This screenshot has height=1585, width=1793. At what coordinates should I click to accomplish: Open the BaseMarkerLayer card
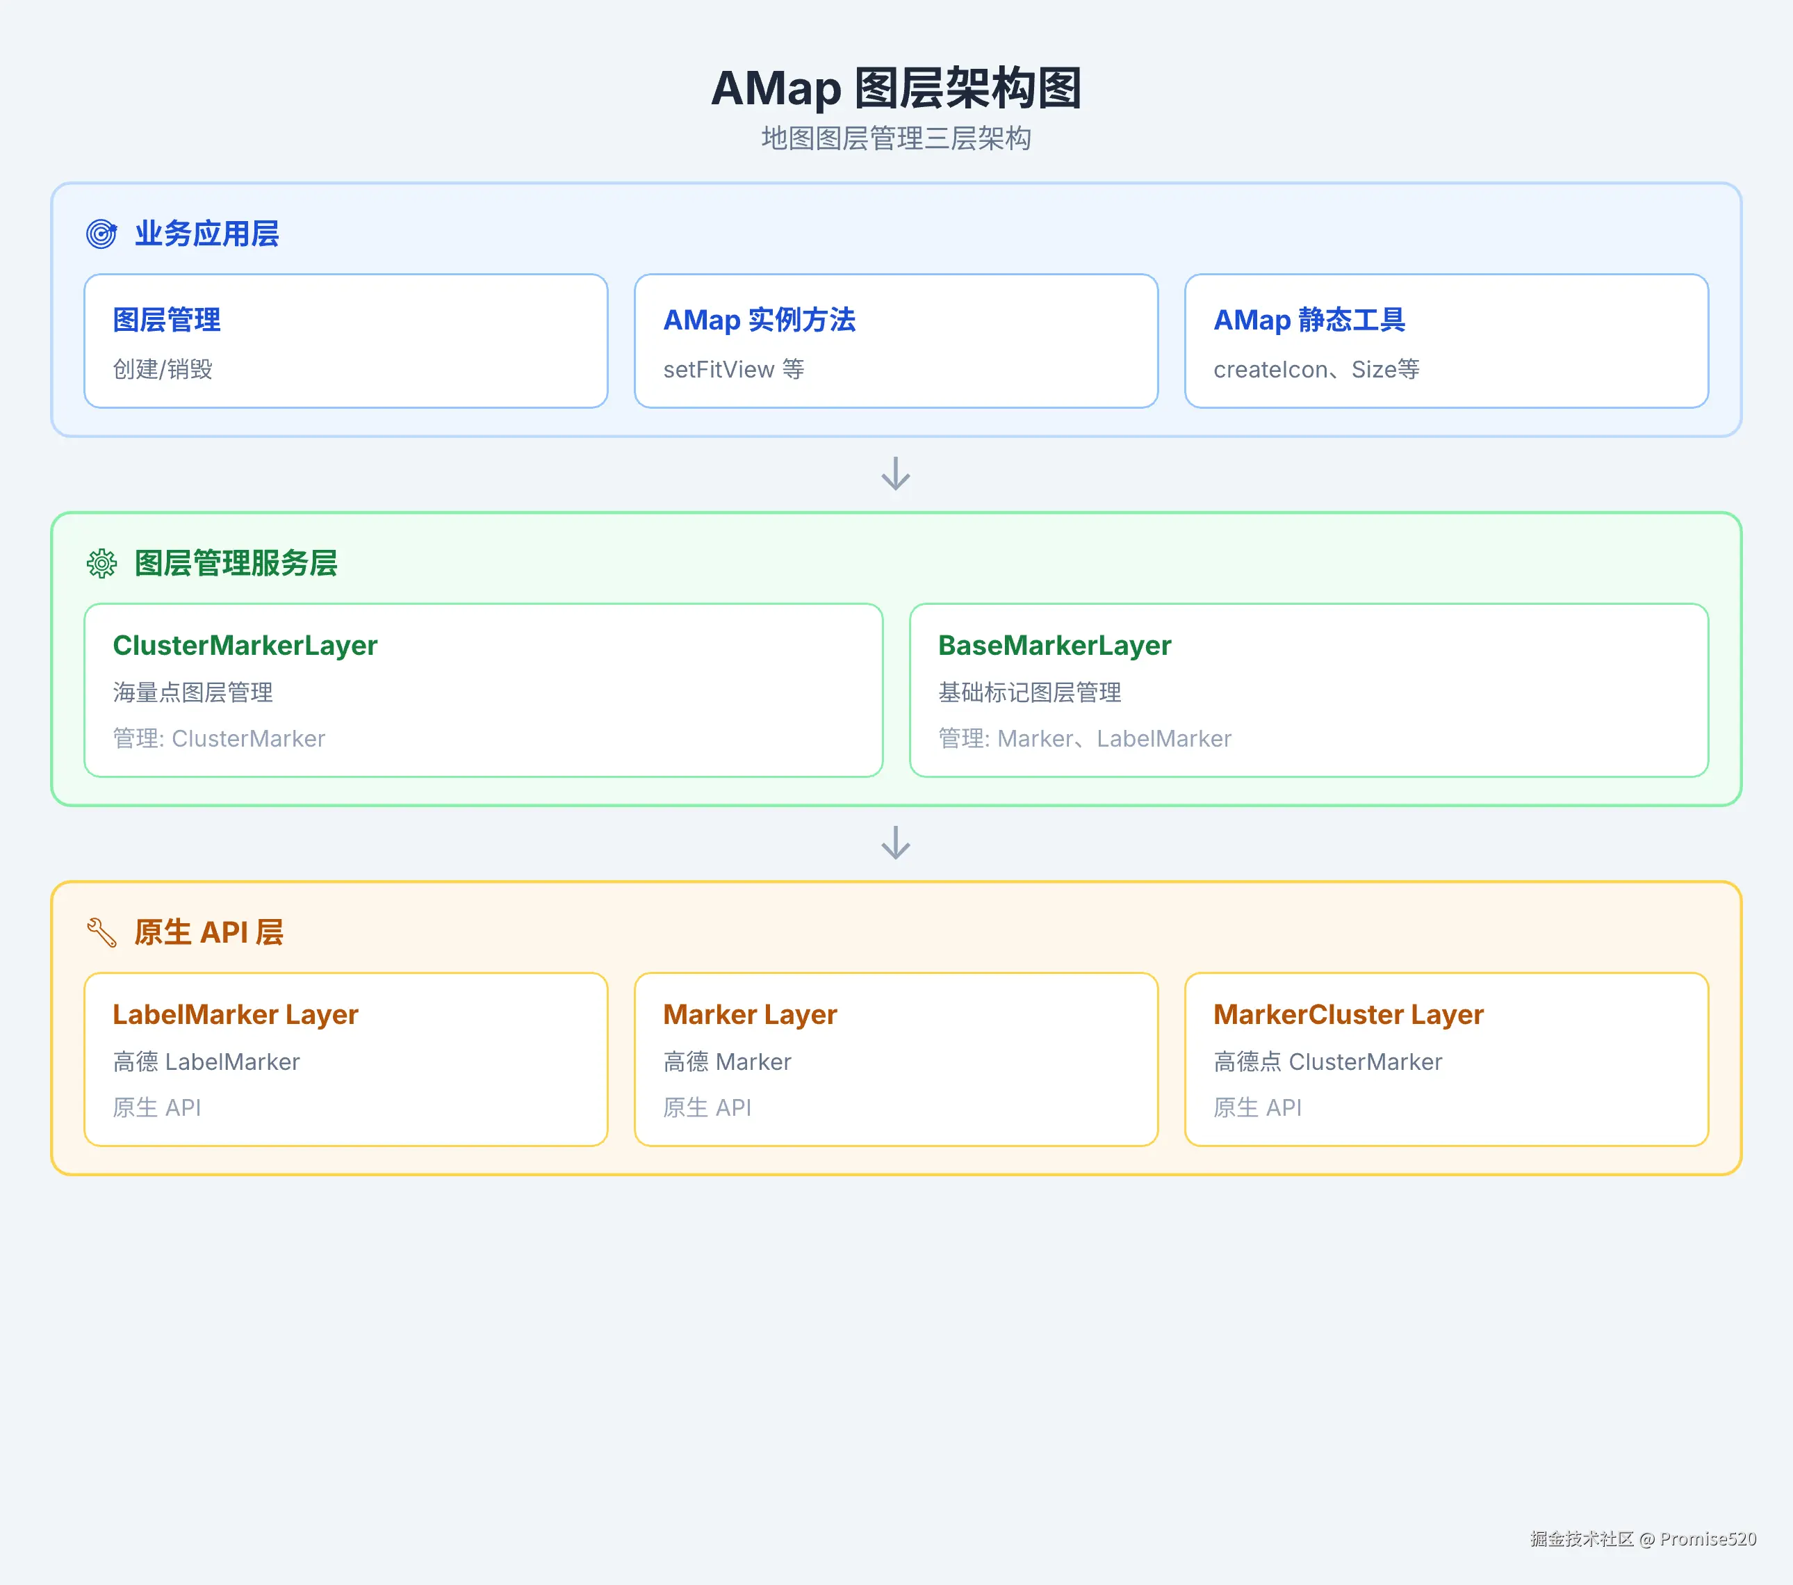(1309, 690)
